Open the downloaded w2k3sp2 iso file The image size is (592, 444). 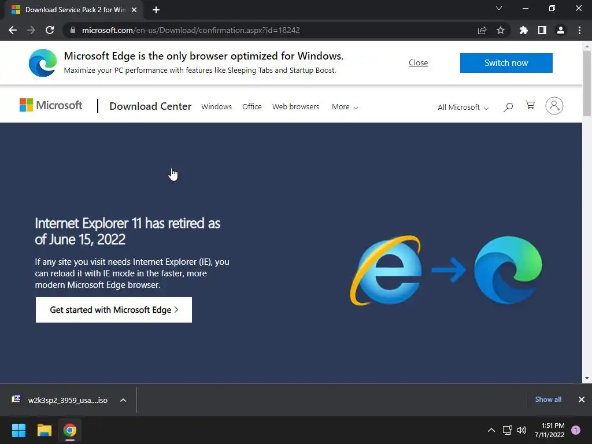click(60, 400)
